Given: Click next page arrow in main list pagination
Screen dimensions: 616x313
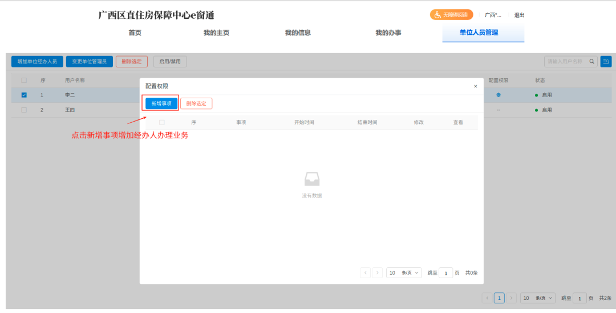Looking at the screenshot, I should [x=512, y=298].
